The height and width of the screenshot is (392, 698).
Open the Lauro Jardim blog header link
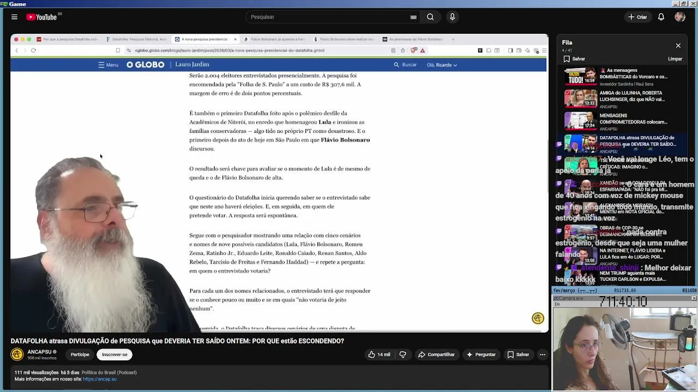pos(192,64)
